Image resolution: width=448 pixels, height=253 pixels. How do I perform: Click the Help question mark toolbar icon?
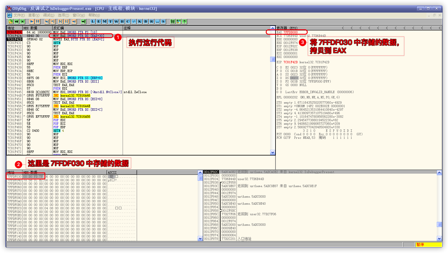(184, 21)
